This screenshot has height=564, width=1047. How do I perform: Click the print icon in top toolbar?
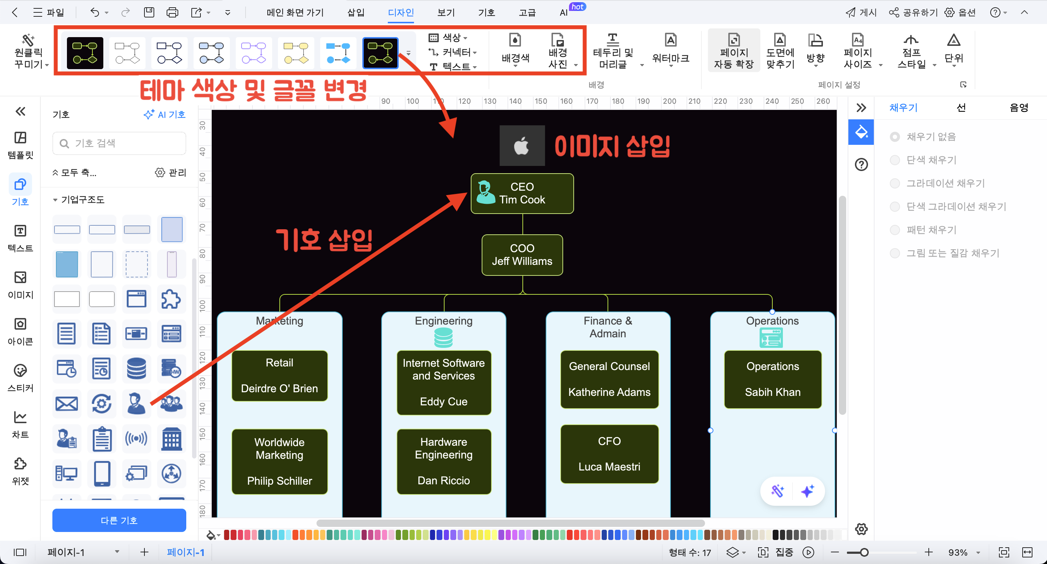172,13
